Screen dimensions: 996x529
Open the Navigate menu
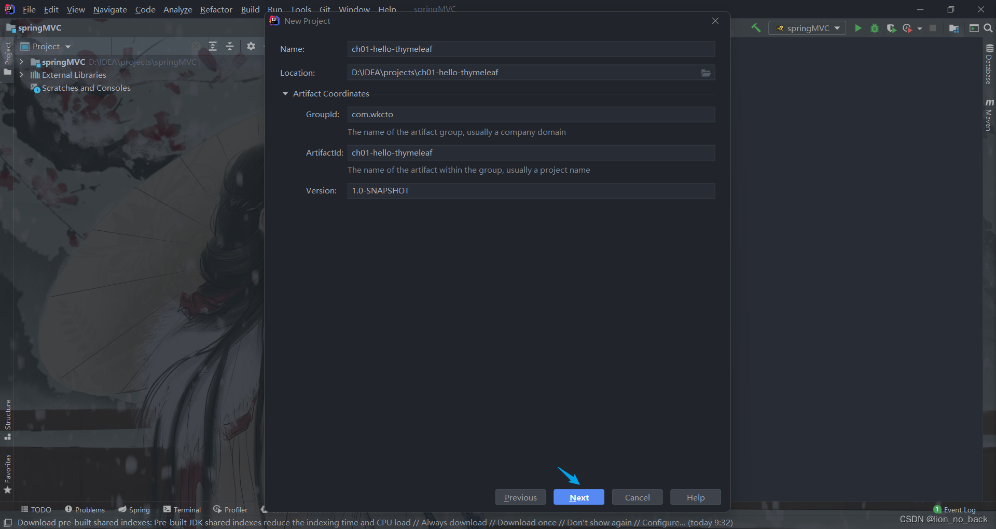[110, 9]
